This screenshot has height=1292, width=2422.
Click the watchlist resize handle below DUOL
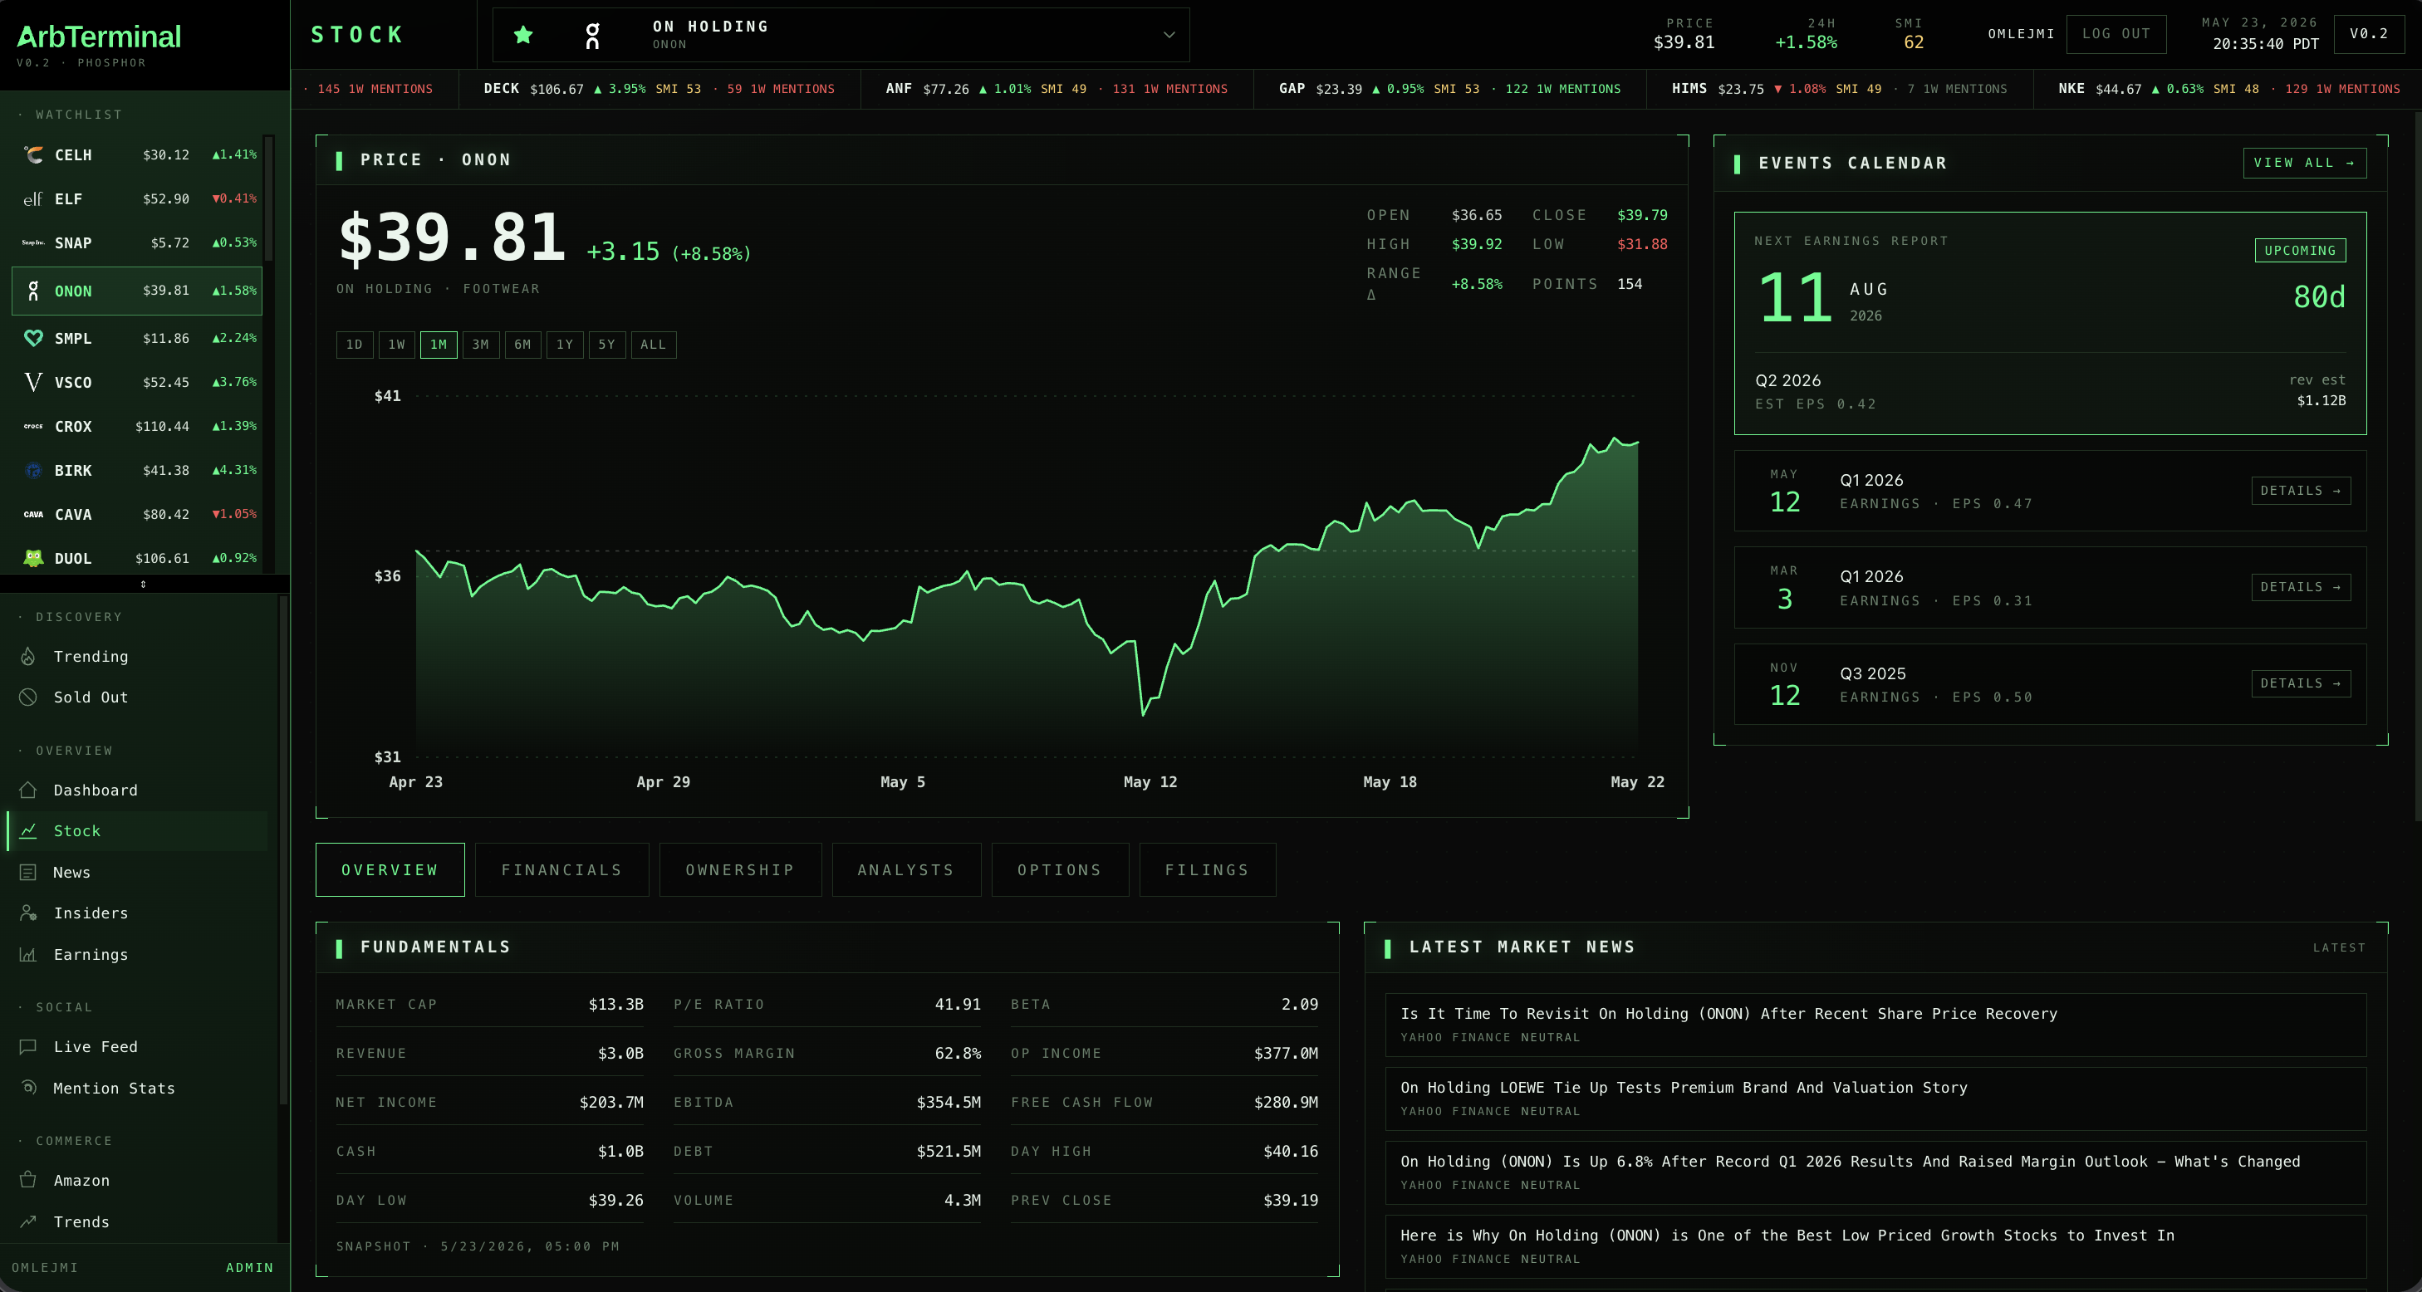[x=143, y=585]
